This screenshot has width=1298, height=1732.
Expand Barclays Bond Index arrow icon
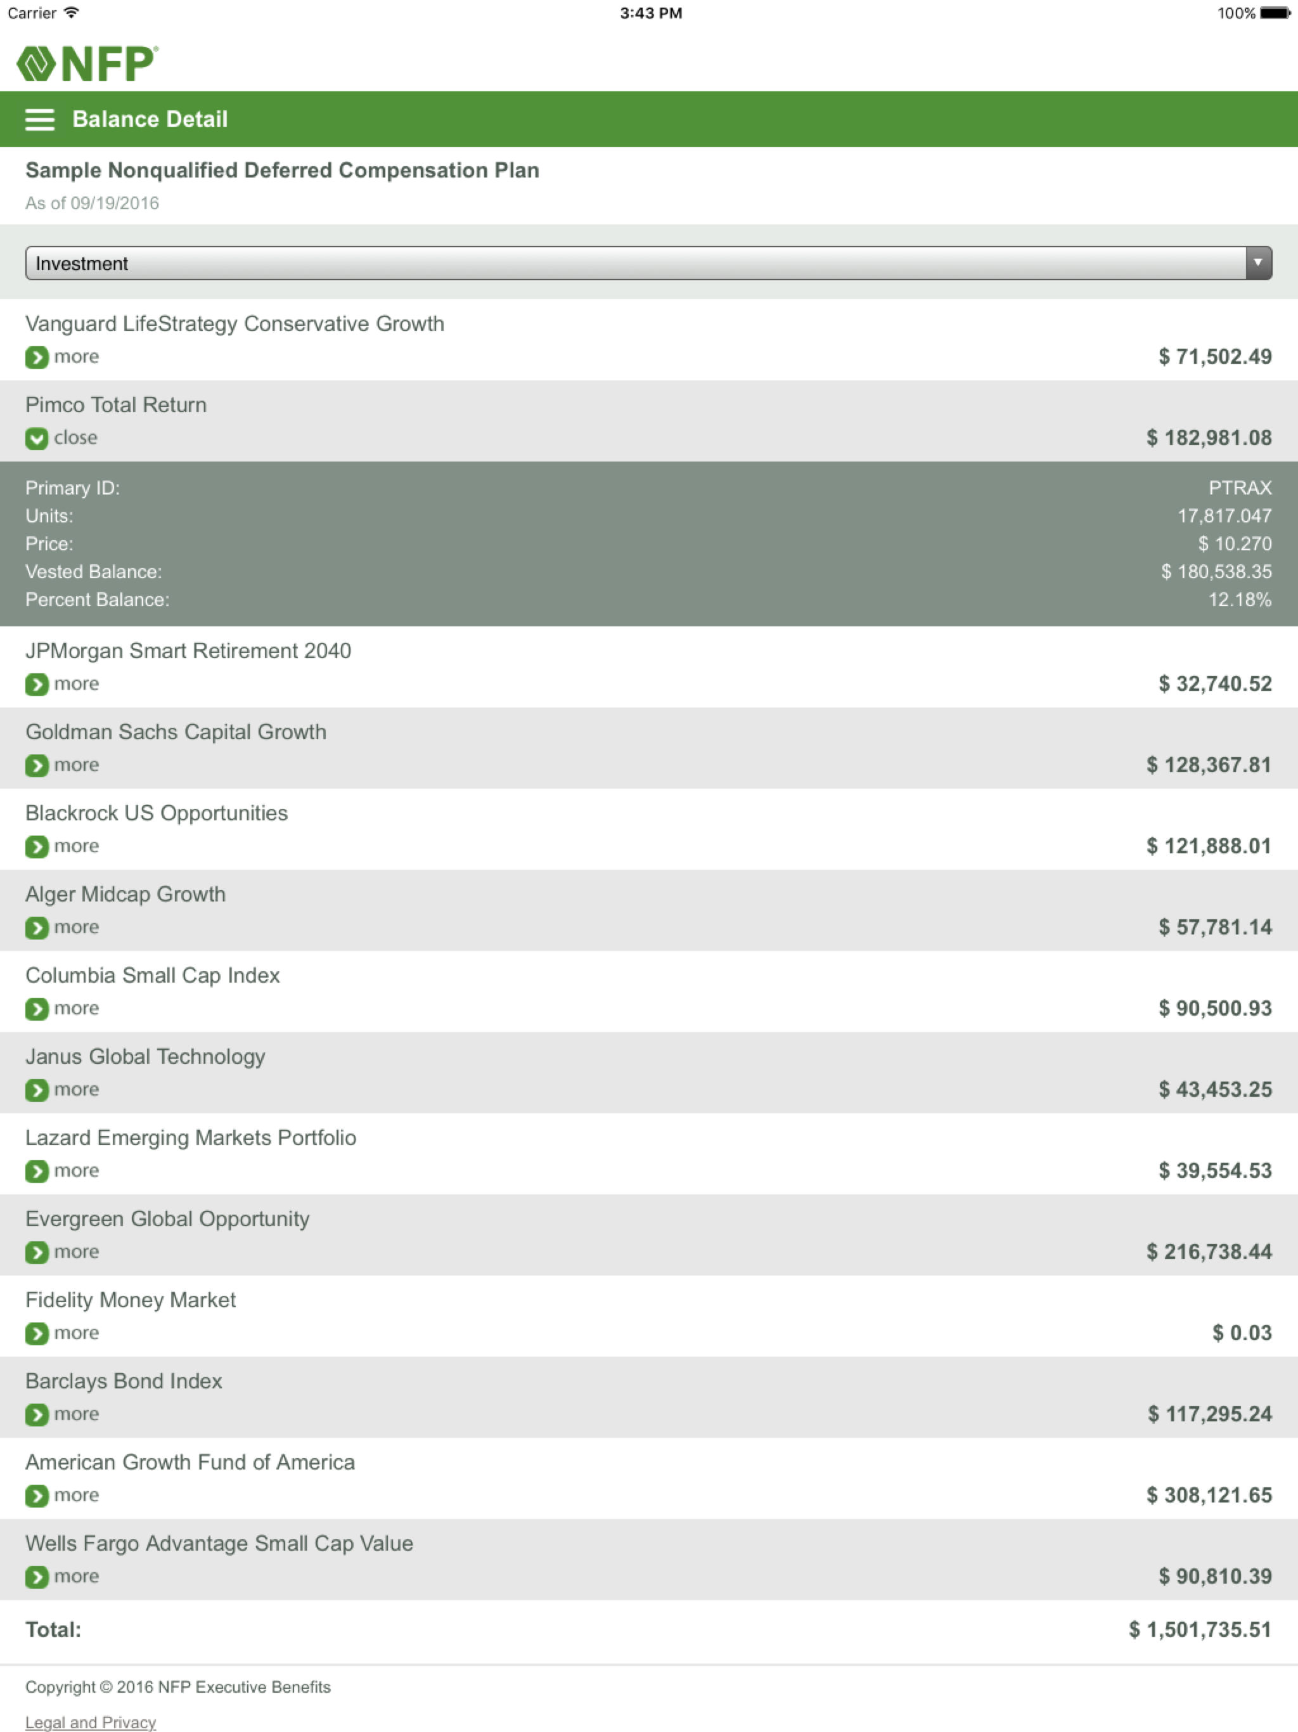(37, 1415)
